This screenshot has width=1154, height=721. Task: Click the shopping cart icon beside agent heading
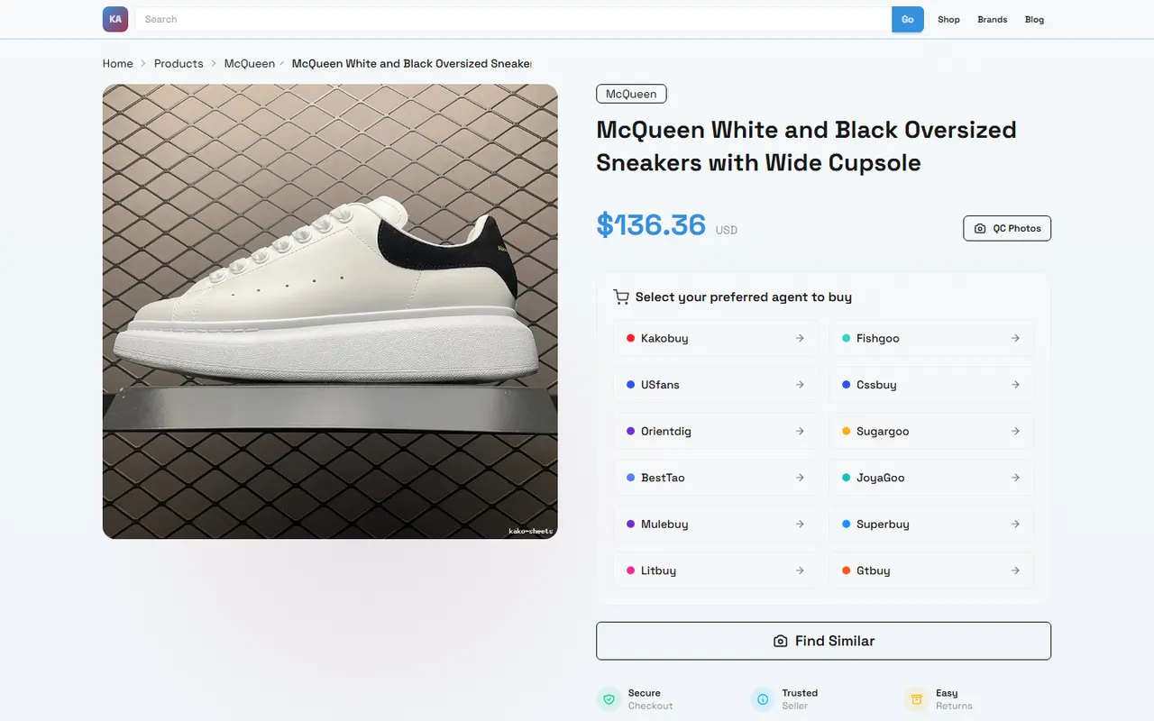tap(620, 297)
